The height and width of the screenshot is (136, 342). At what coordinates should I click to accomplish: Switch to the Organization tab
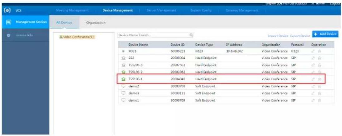96,22
